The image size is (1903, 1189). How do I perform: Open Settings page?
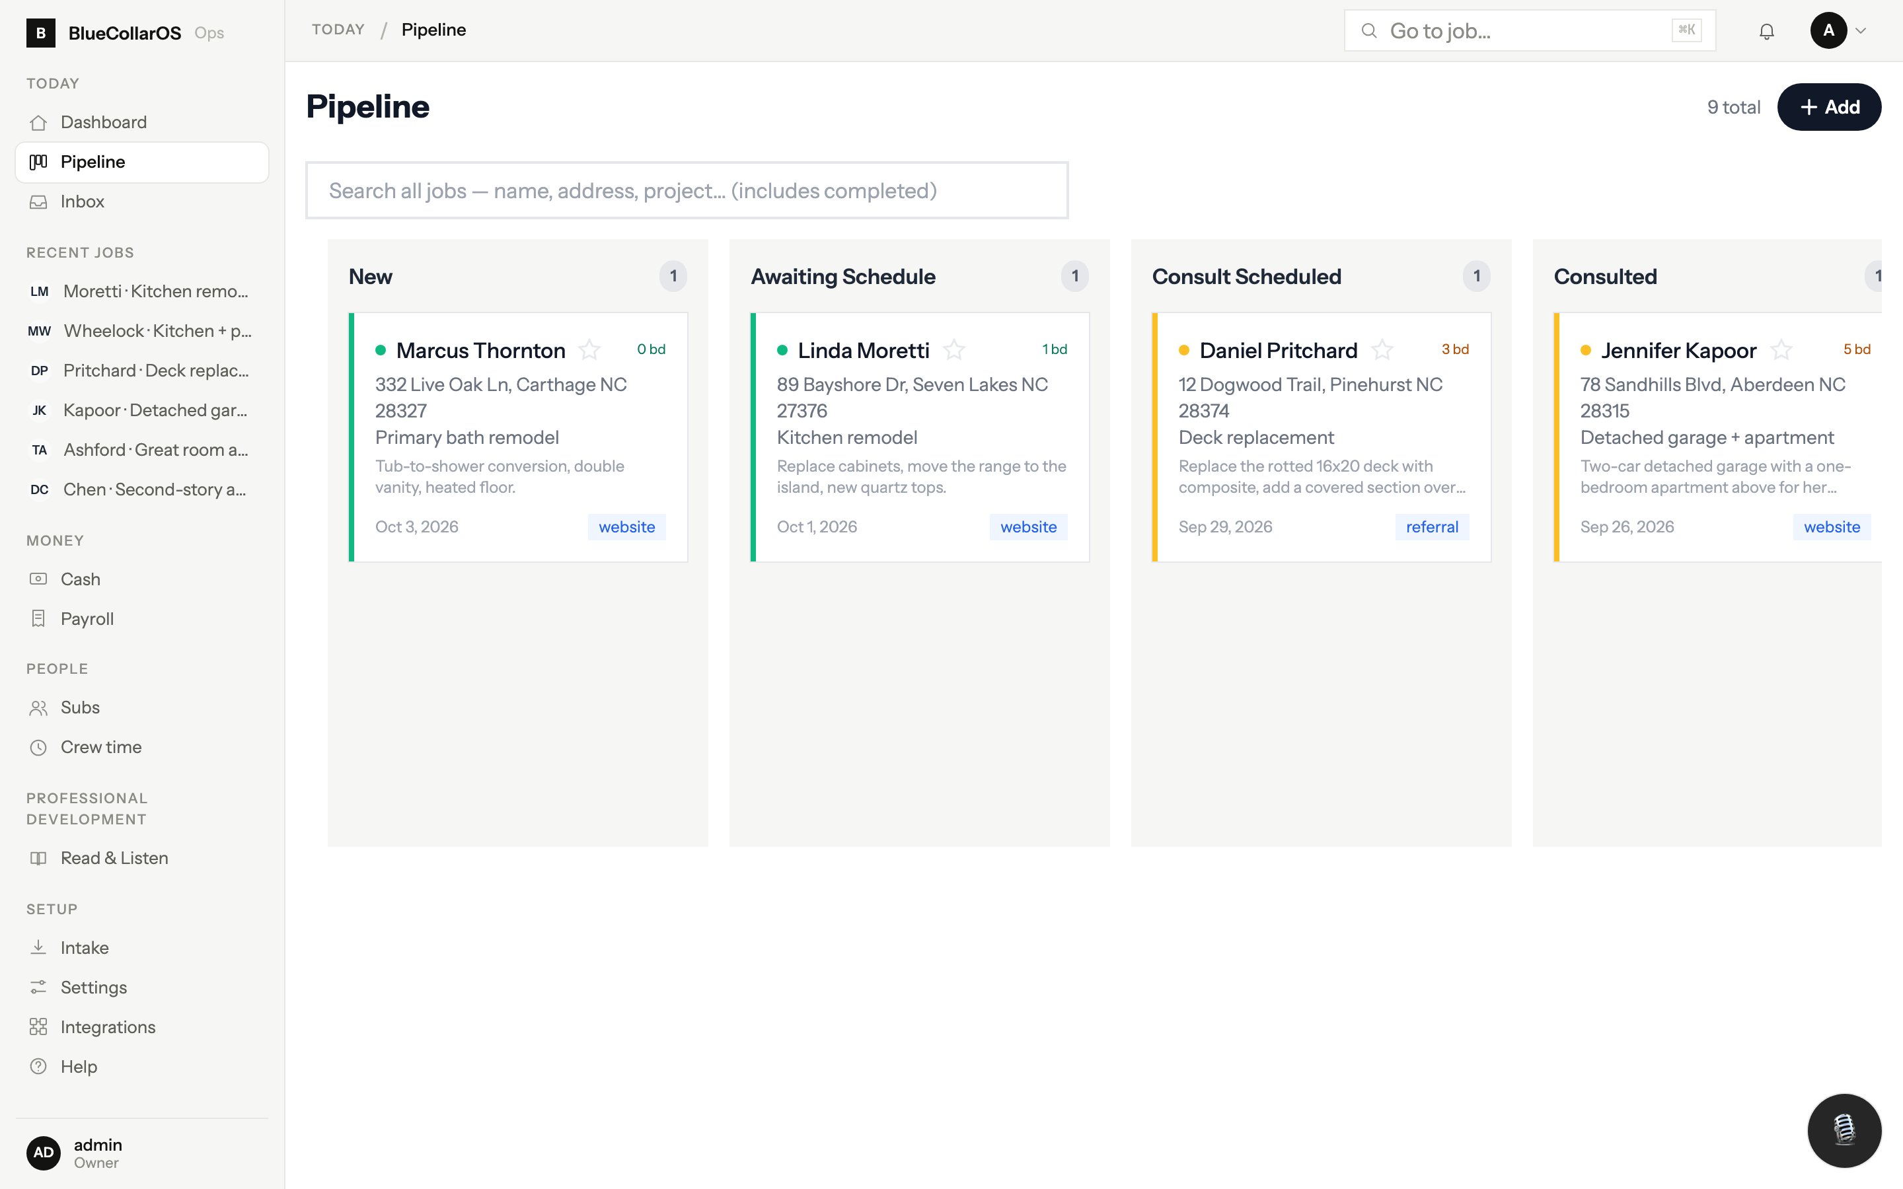(141, 987)
